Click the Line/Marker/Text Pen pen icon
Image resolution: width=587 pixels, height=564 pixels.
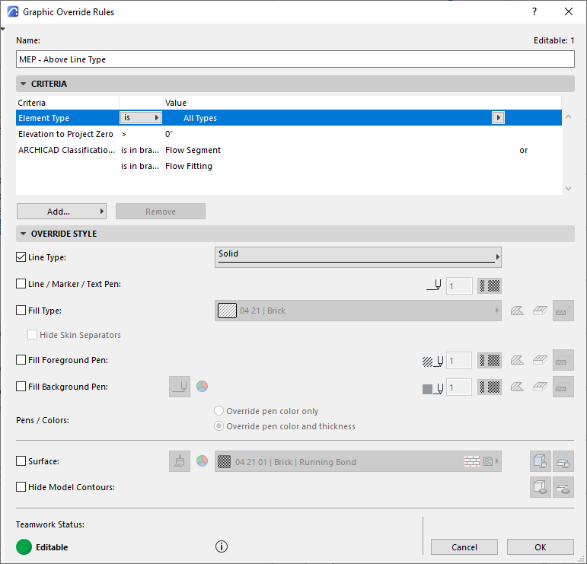click(434, 285)
